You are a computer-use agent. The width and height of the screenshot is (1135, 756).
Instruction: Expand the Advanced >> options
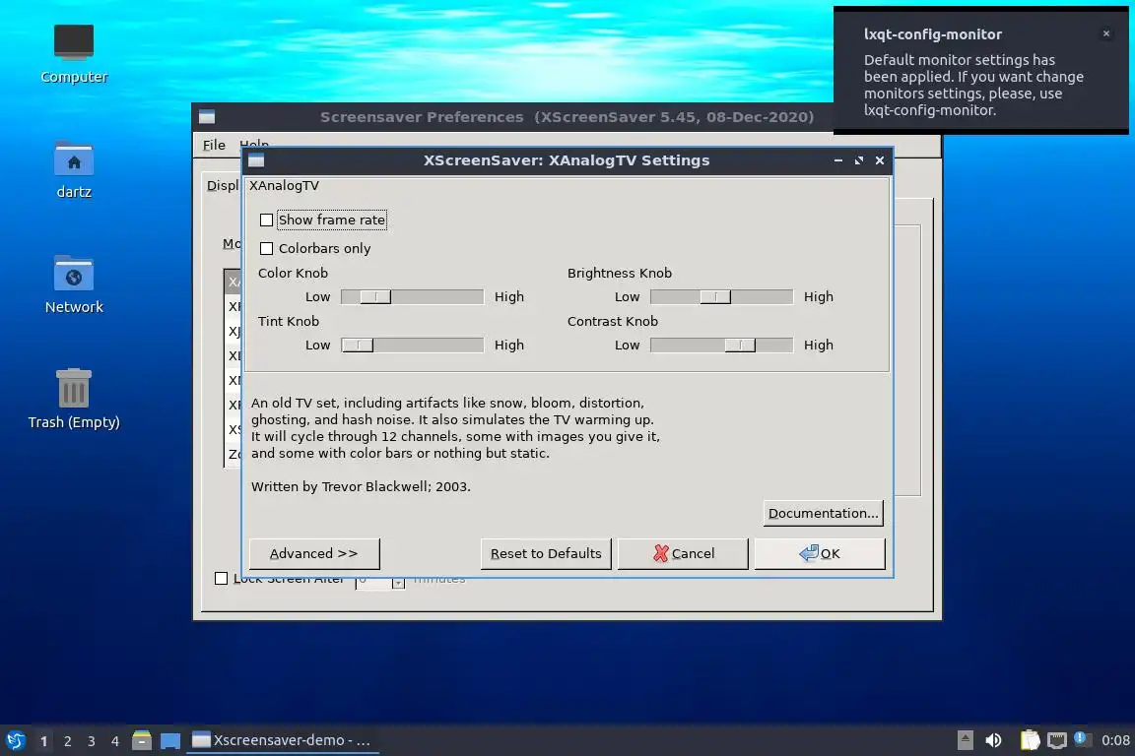click(x=314, y=553)
